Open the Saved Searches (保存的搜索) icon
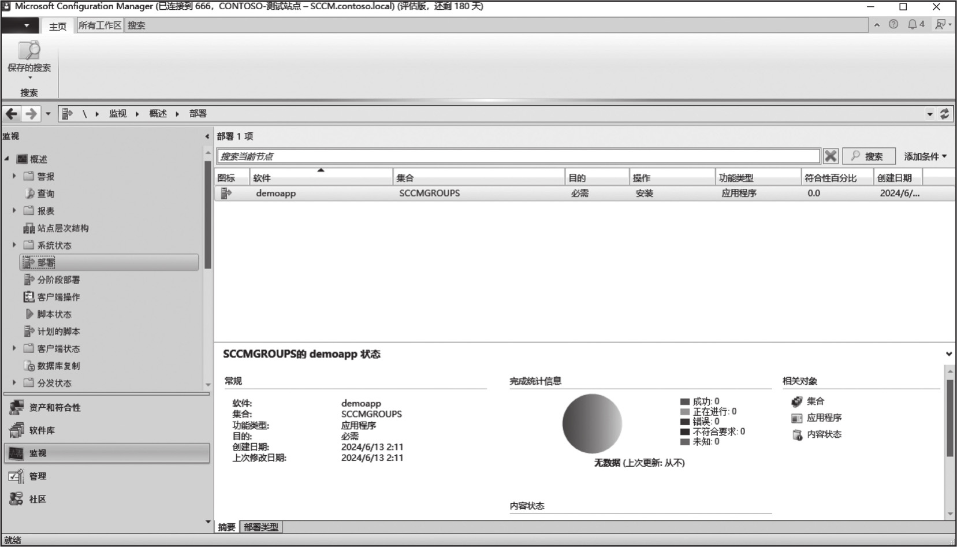This screenshot has width=957, height=547. tap(29, 51)
